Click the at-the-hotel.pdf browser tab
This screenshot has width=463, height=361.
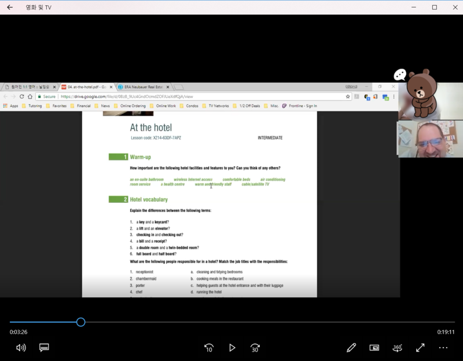[x=84, y=87]
